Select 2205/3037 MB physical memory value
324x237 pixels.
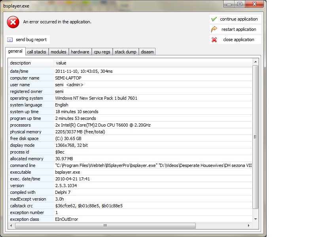coord(80,132)
